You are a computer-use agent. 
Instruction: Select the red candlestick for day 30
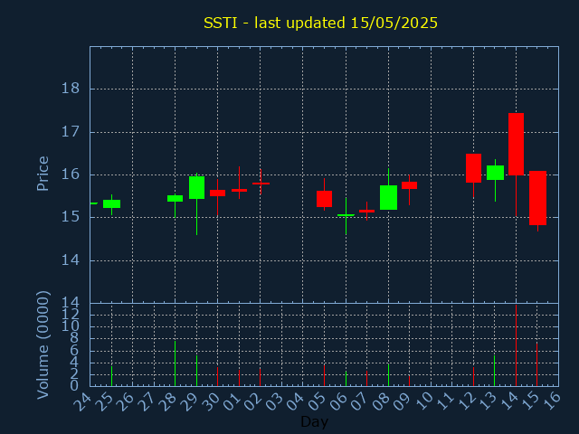click(x=217, y=193)
